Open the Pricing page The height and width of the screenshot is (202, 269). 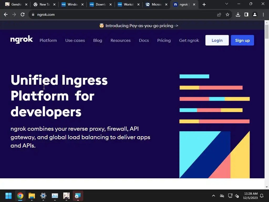[164, 40]
